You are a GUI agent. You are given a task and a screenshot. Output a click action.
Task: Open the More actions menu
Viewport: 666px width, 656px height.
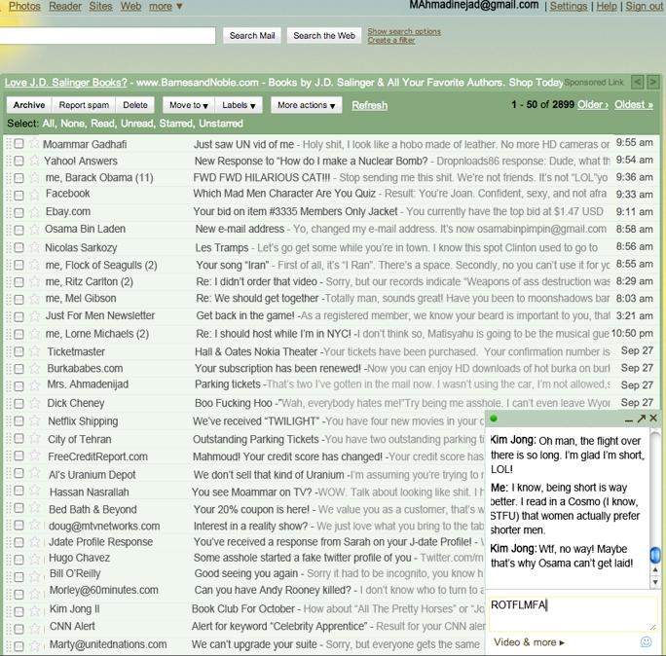[307, 105]
